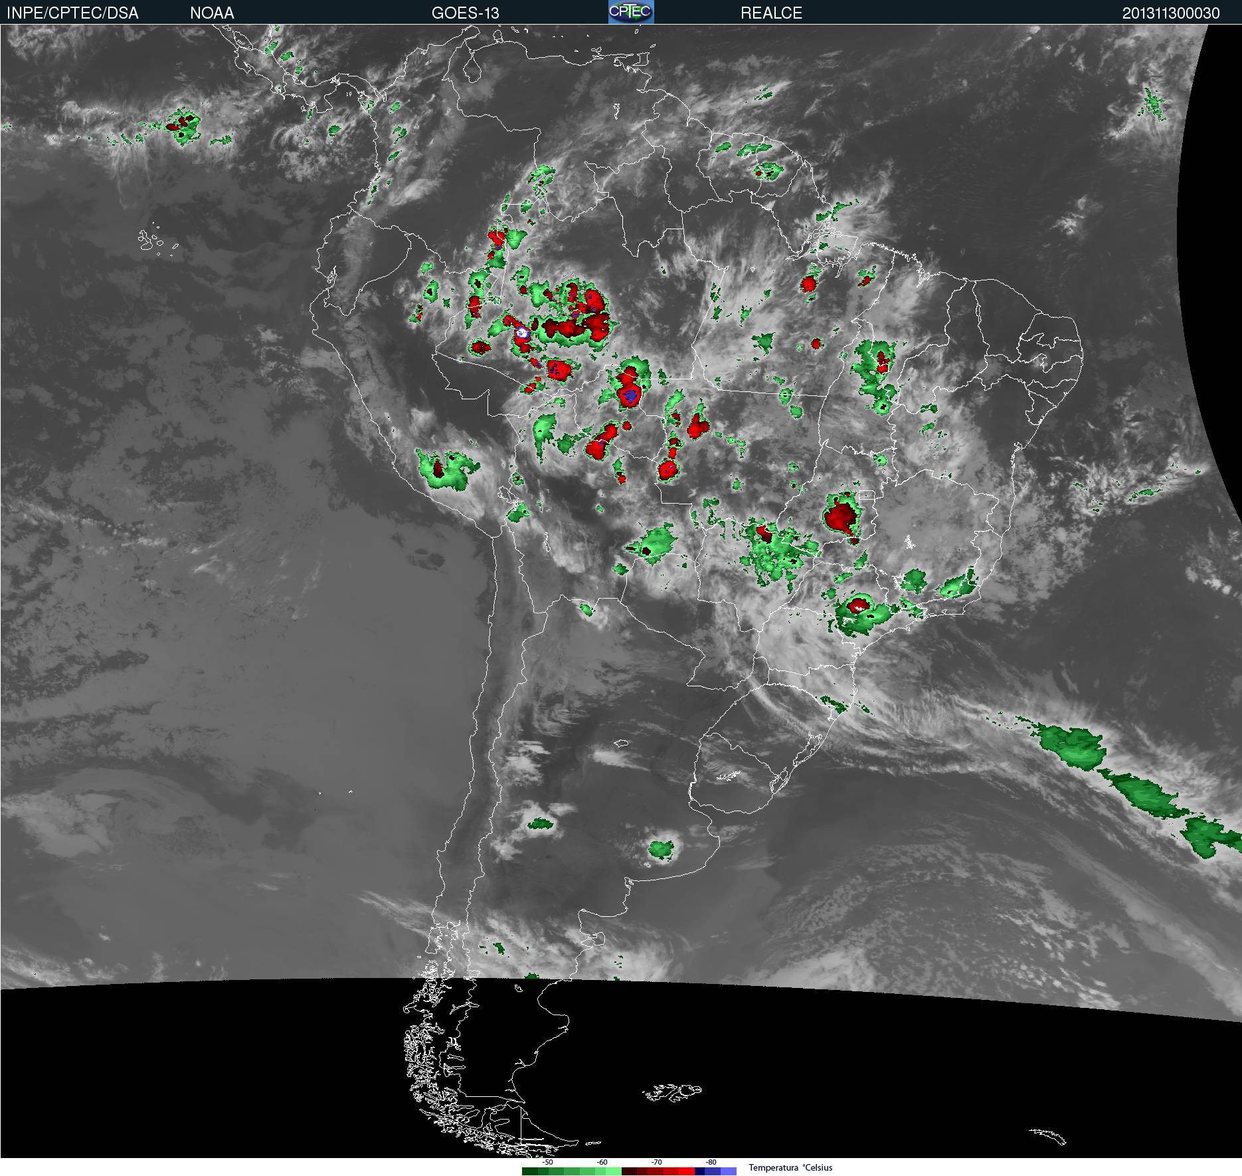Image resolution: width=1242 pixels, height=1176 pixels.
Task: Select the Temperatura °Celsius legend caption
Action: (790, 1167)
